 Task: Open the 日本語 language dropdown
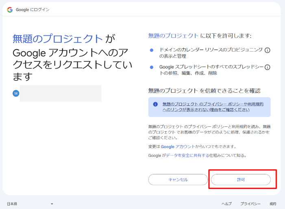(30, 204)
